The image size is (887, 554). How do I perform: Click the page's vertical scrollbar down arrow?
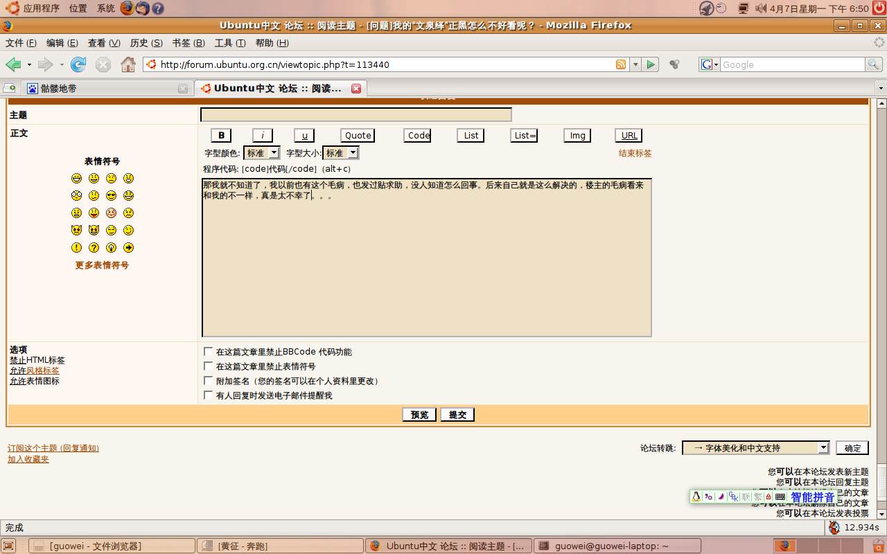coord(881,515)
